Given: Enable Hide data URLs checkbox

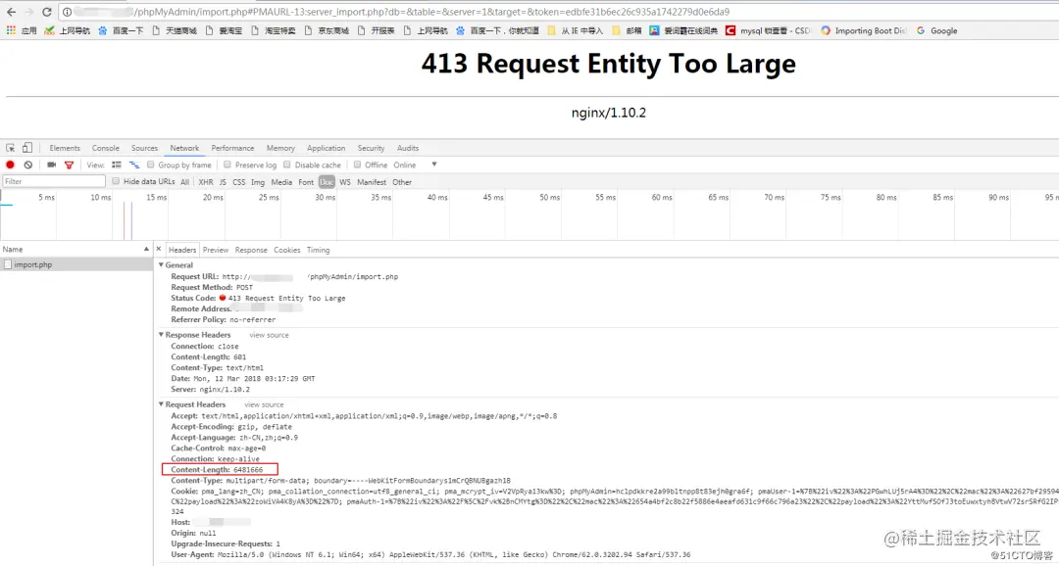Looking at the screenshot, I should coord(116,181).
